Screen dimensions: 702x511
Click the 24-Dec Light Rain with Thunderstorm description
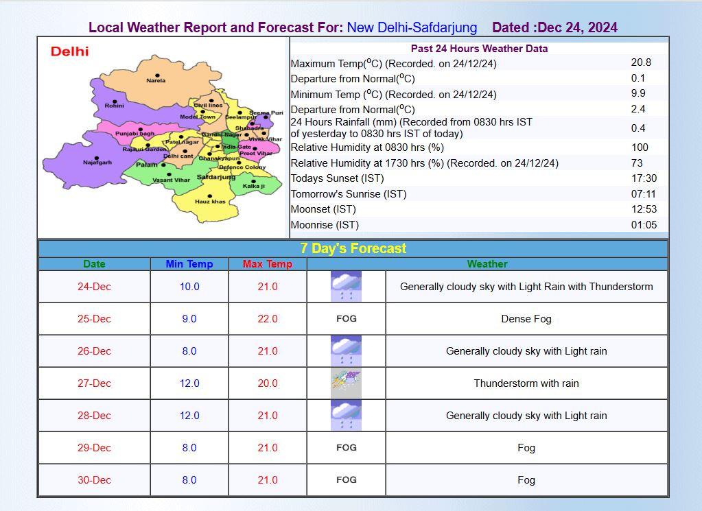coord(526,287)
